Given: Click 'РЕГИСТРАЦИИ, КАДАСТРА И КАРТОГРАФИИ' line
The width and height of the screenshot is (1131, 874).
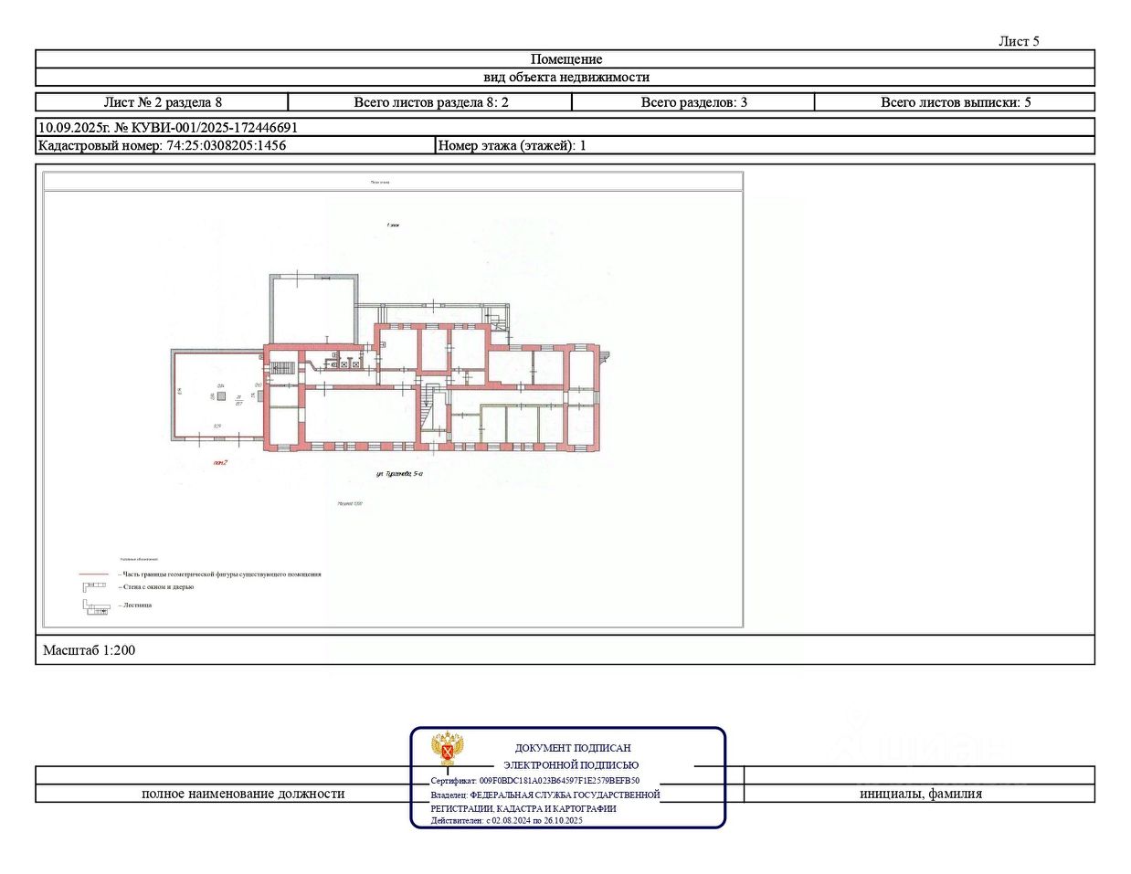Looking at the screenshot, I should [523, 808].
